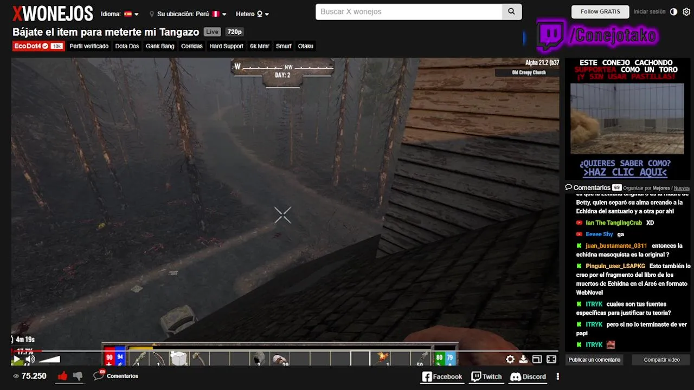Toggle the dark/light contrast mode icon
The width and height of the screenshot is (694, 390).
[x=673, y=11]
